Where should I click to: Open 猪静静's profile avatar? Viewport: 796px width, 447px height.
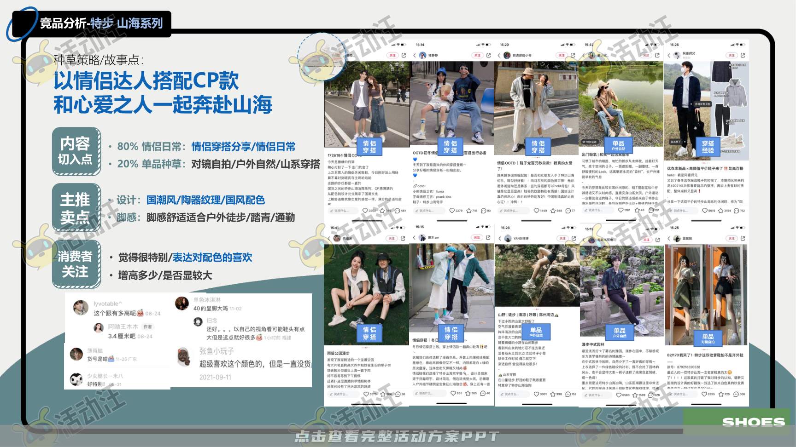[422, 55]
